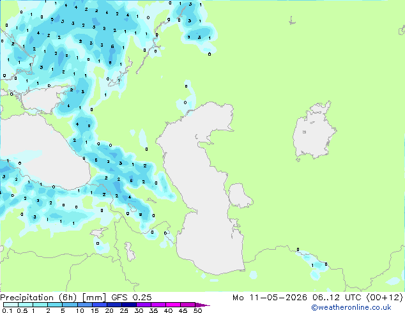
Task: Click the 'Mo 11-05-2026' date text
Action: pos(270,298)
